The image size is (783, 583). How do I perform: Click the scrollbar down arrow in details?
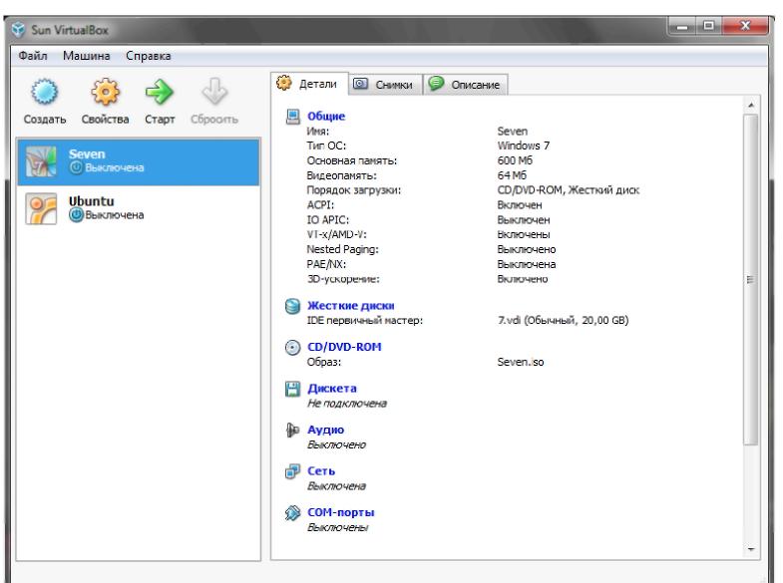pyautogui.click(x=750, y=549)
